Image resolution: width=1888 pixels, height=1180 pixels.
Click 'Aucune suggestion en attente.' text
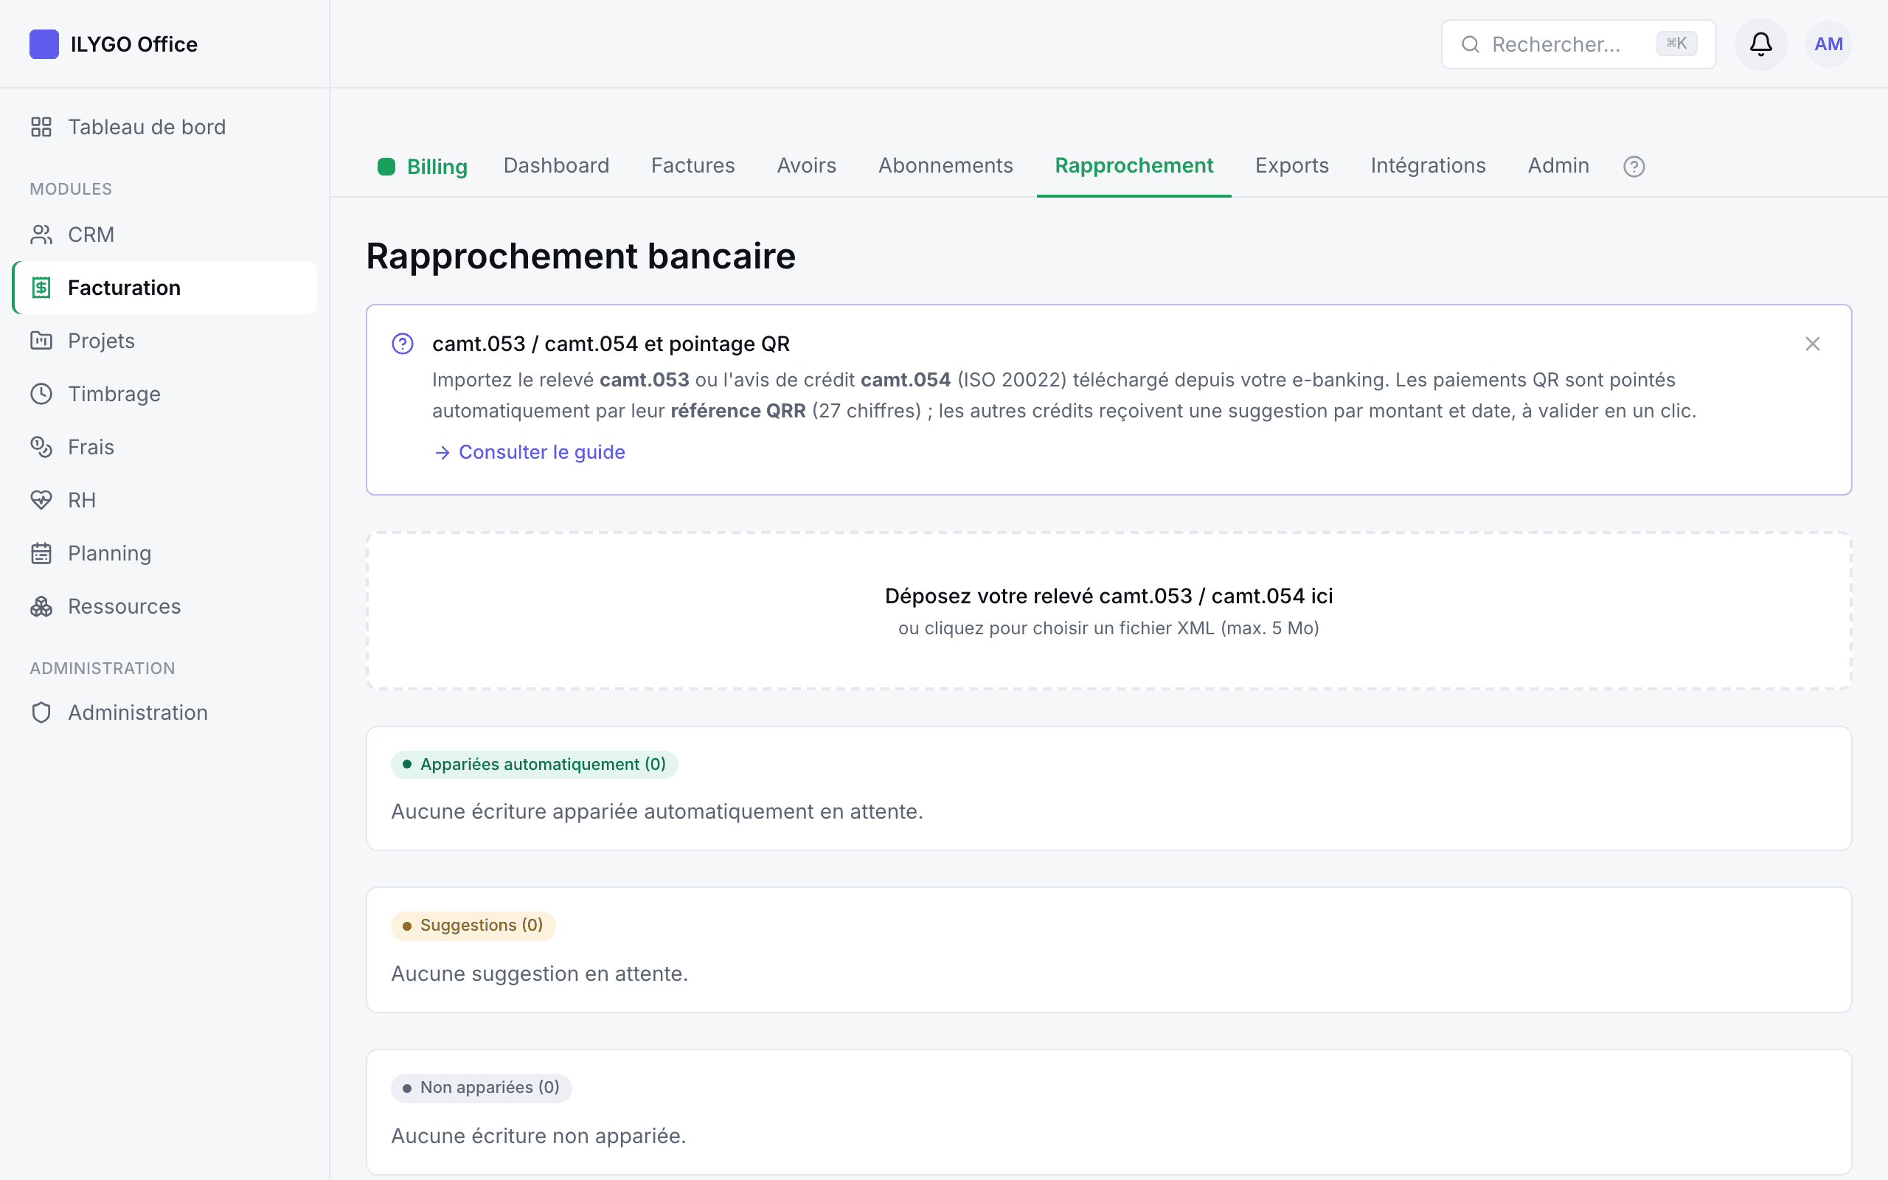tap(539, 974)
